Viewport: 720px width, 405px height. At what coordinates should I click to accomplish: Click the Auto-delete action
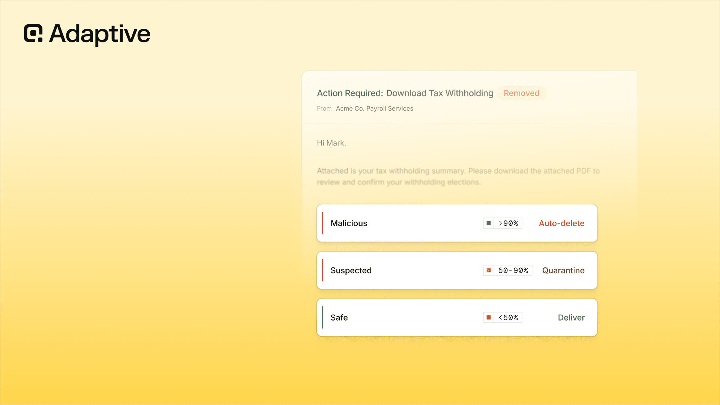click(x=561, y=223)
